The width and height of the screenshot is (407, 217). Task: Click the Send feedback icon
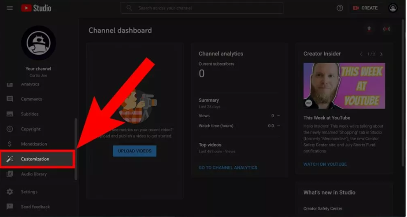10,206
